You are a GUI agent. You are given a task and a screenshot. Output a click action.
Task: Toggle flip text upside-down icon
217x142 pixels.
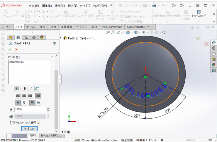(x=24, y=103)
